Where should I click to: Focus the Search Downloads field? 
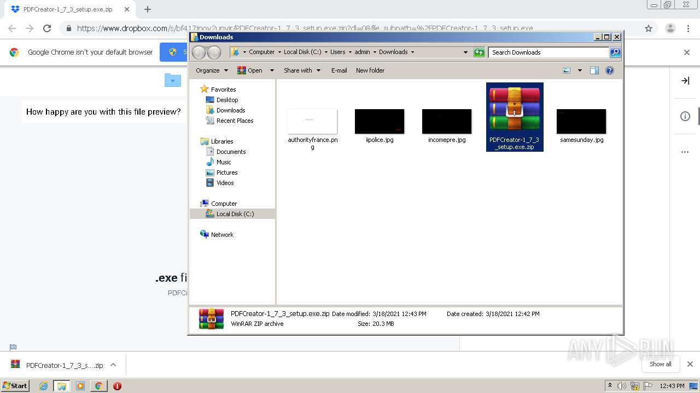(x=549, y=52)
